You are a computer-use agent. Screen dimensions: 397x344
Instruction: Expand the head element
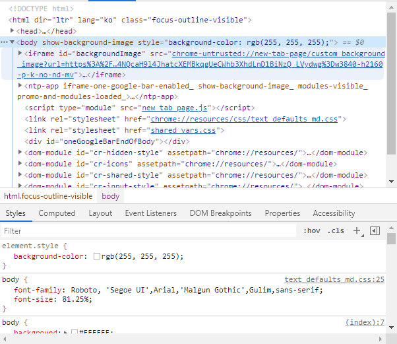coord(12,30)
